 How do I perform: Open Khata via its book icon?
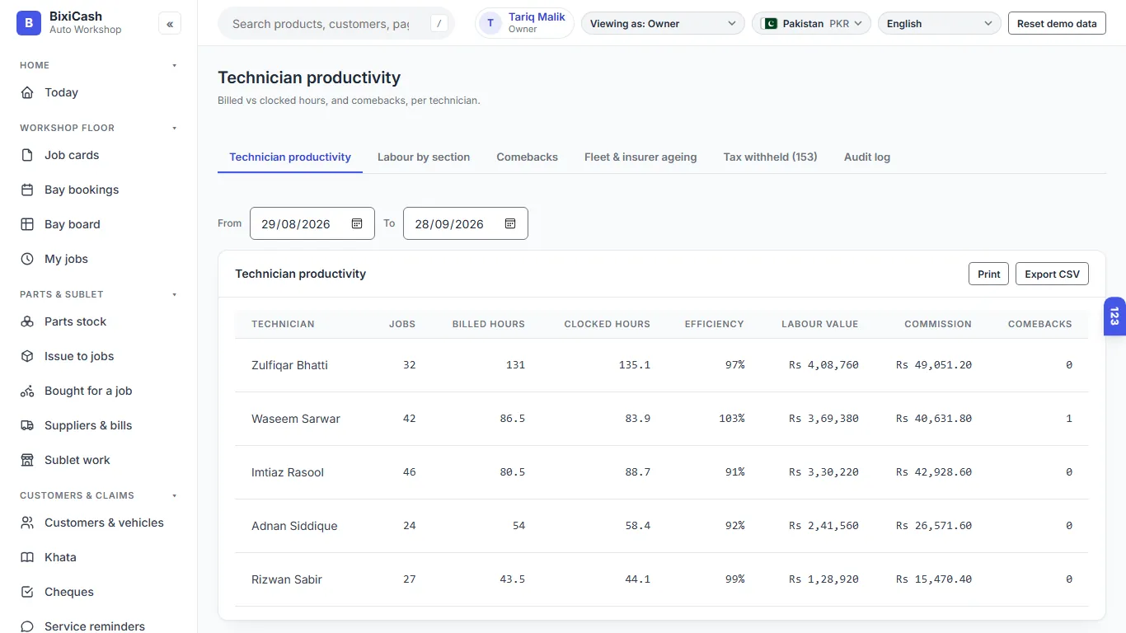pos(27,557)
